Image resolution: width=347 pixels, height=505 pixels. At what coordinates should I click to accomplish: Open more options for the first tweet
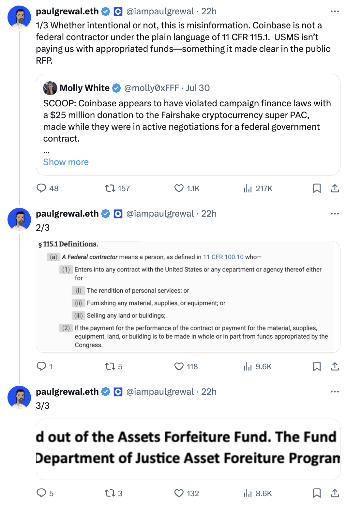click(335, 11)
